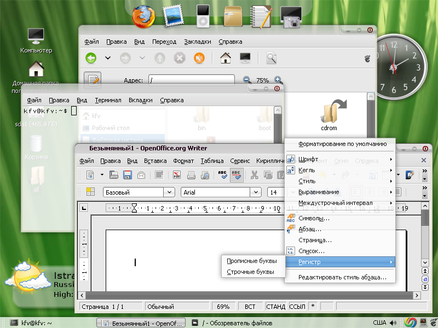Viewport: 438px width, 328px height.
Task: Select Абзац... in context menu
Action: pos(340,229)
